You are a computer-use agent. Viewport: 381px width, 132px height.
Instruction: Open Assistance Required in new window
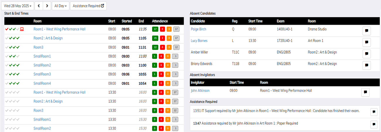[88, 6]
